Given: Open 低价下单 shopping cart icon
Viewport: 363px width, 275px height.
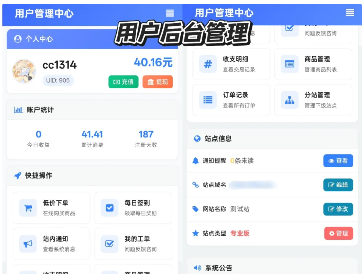Looking at the screenshot, I should click(28, 208).
